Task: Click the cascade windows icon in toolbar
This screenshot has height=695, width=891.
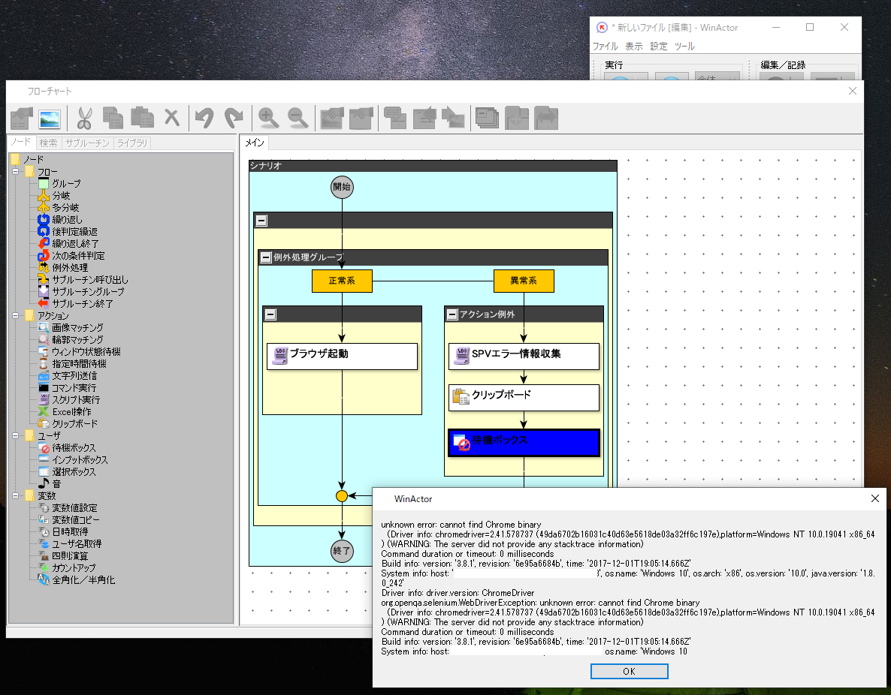Action: (487, 118)
